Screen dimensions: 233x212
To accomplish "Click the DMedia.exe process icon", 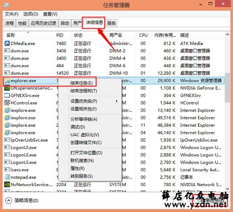I will [7, 43].
